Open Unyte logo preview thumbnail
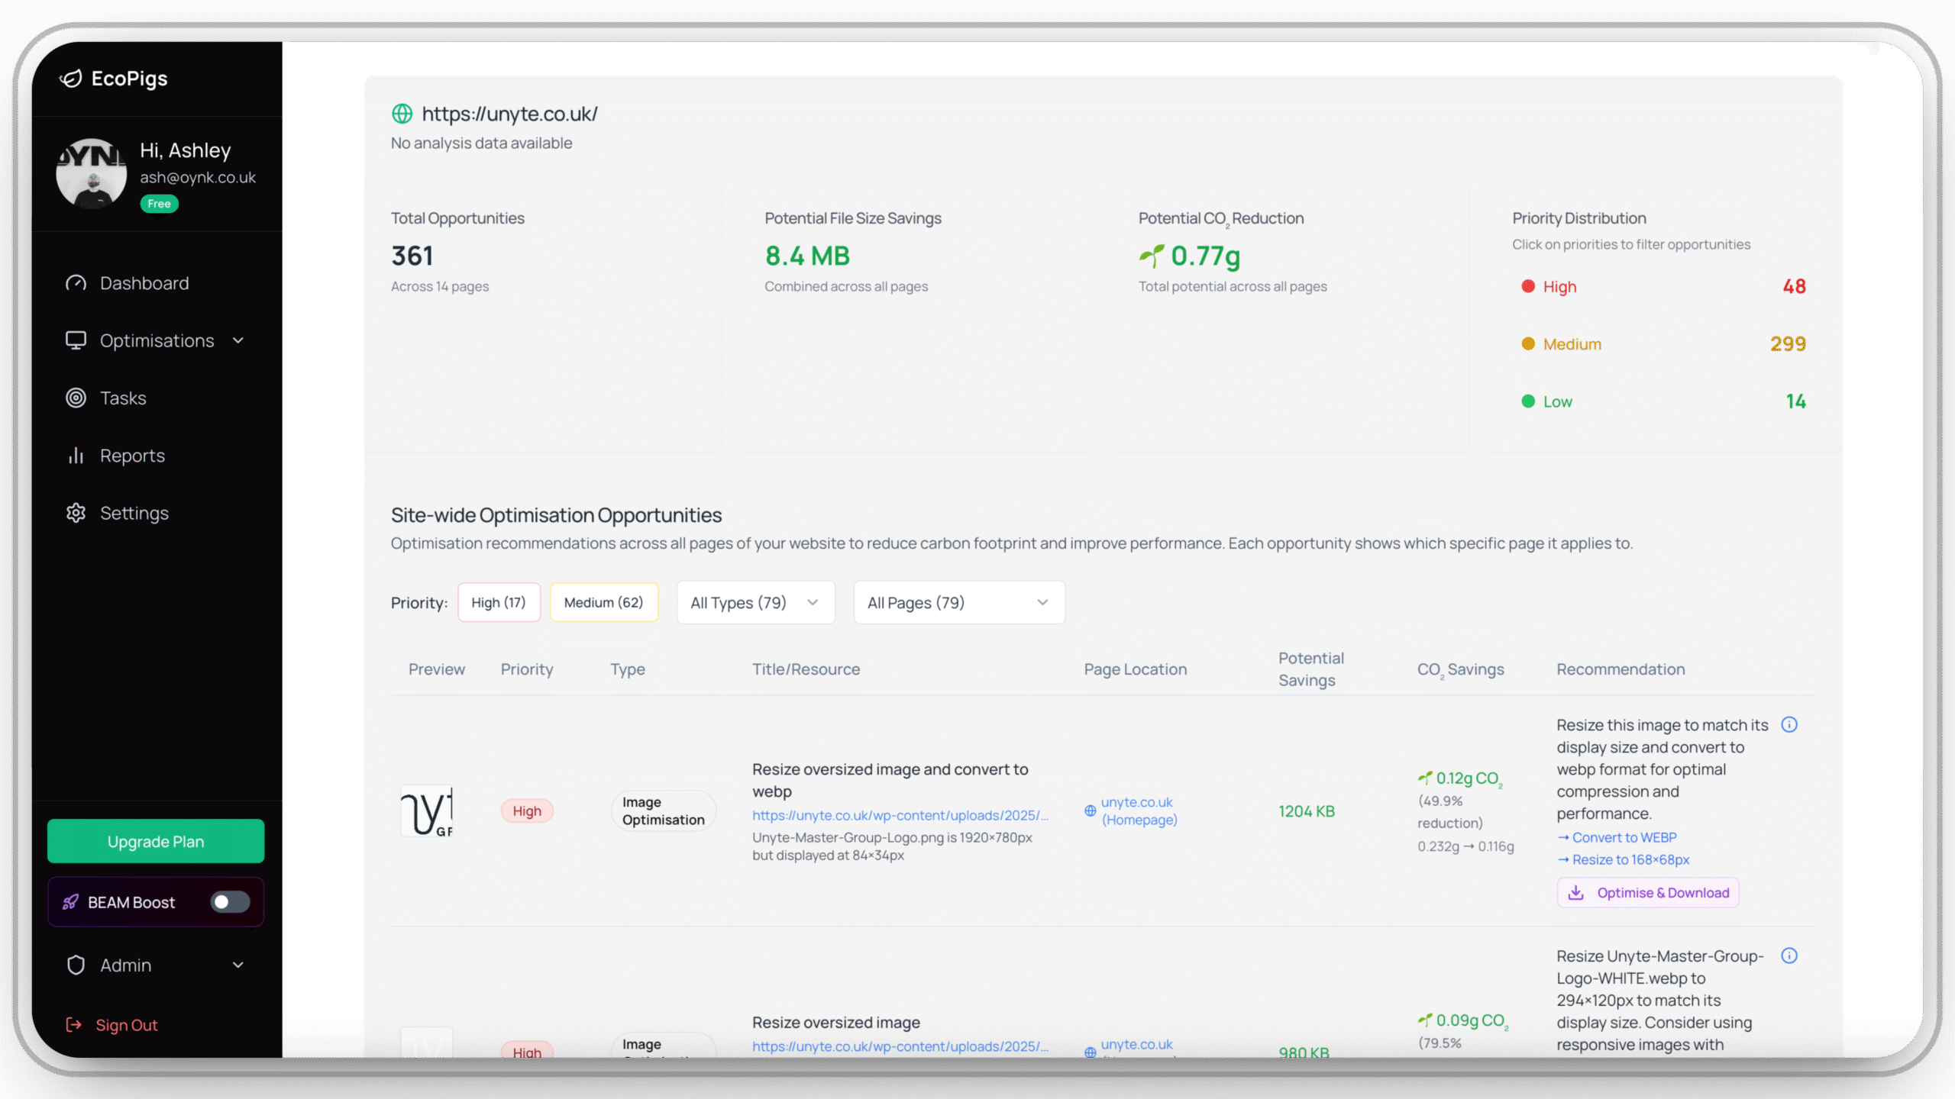The height and width of the screenshot is (1099, 1955). coord(427,811)
